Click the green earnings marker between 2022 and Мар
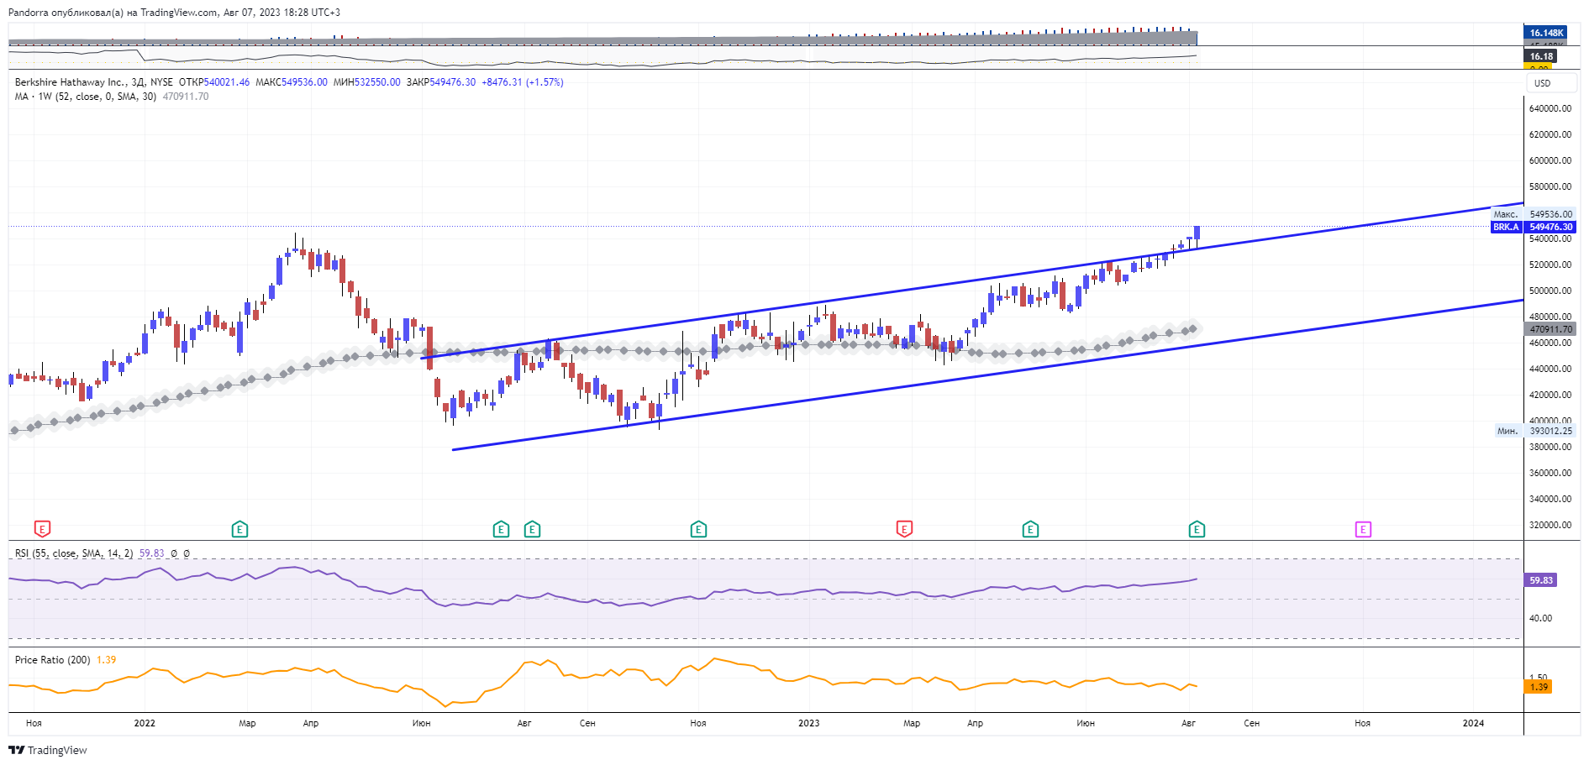The image size is (1589, 765). [x=239, y=529]
